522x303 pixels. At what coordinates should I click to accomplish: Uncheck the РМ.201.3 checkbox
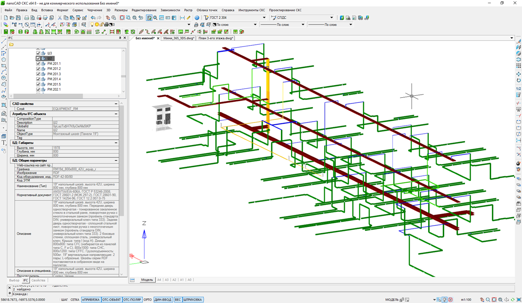point(38,74)
